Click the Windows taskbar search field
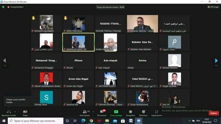Image resolution: width=221 pixels, height=124 pixels. [35, 121]
